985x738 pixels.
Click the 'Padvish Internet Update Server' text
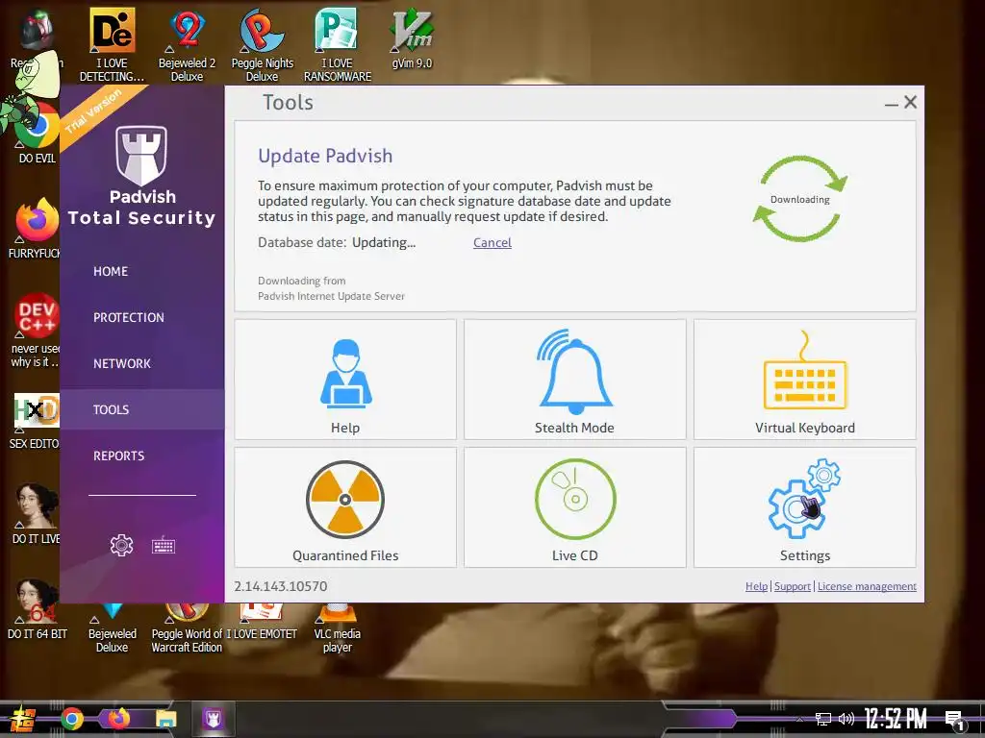(x=331, y=296)
